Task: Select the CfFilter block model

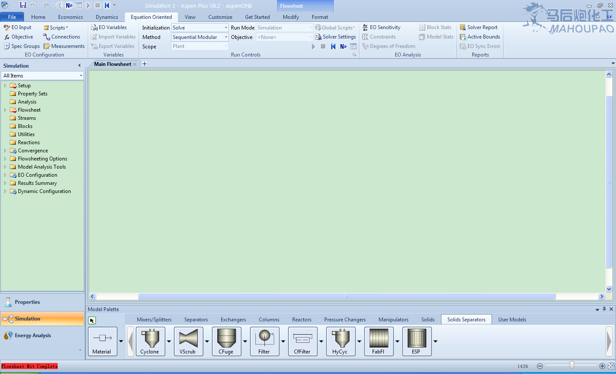Action: 302,341
